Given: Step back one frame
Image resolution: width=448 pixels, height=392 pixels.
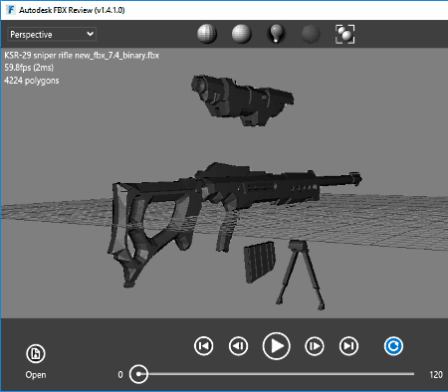Looking at the screenshot, I should pyautogui.click(x=238, y=346).
